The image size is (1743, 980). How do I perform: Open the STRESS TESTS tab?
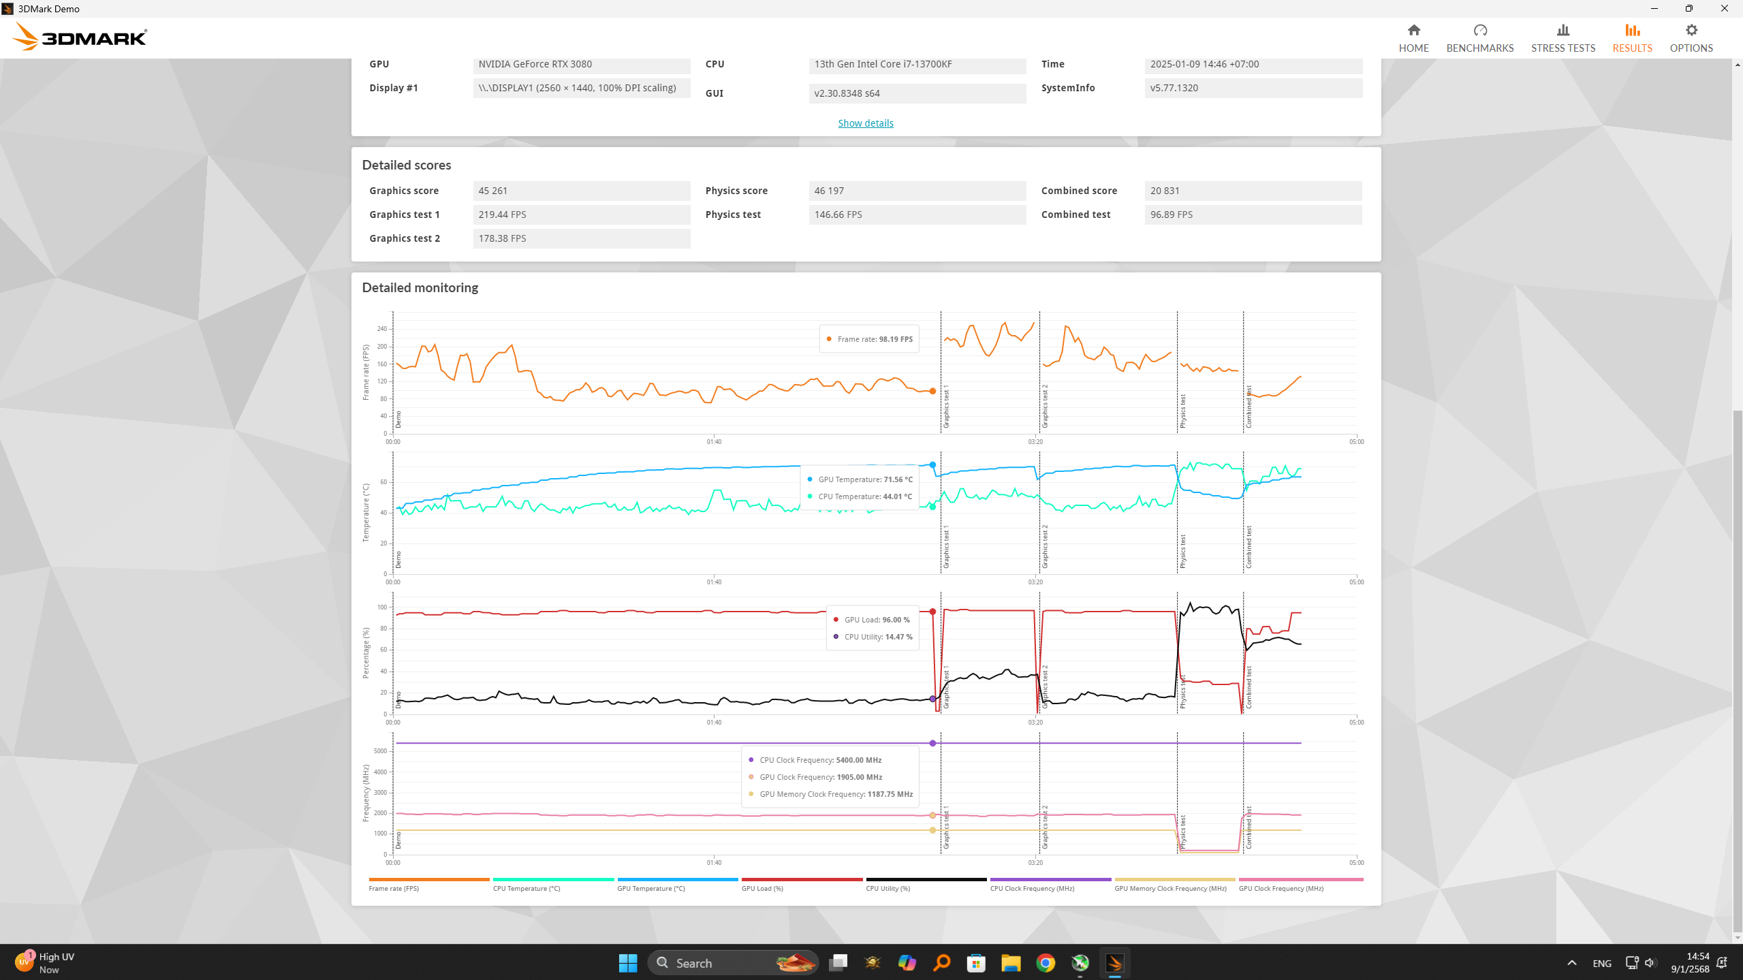pos(1563,38)
